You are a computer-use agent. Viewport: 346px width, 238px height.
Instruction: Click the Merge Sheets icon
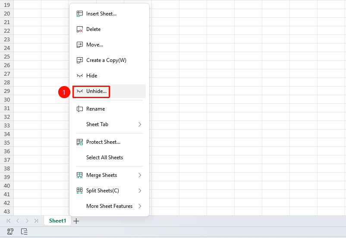tap(80, 175)
